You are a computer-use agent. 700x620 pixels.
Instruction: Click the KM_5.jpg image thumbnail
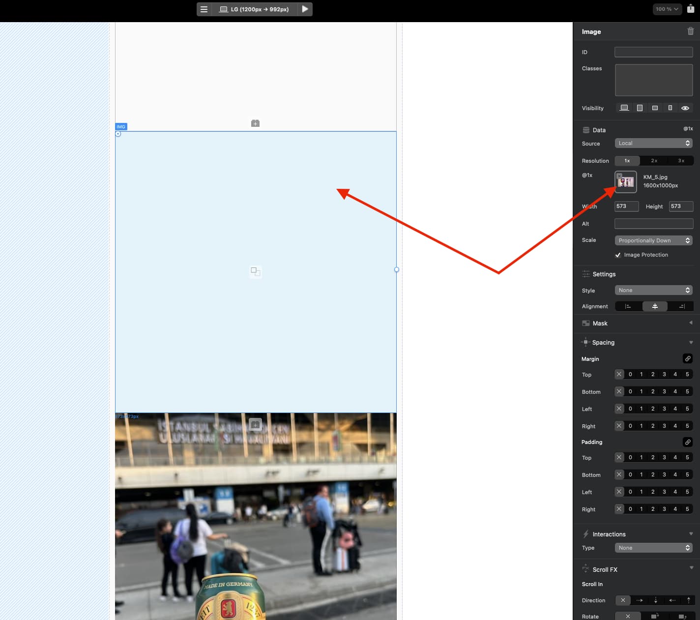626,182
